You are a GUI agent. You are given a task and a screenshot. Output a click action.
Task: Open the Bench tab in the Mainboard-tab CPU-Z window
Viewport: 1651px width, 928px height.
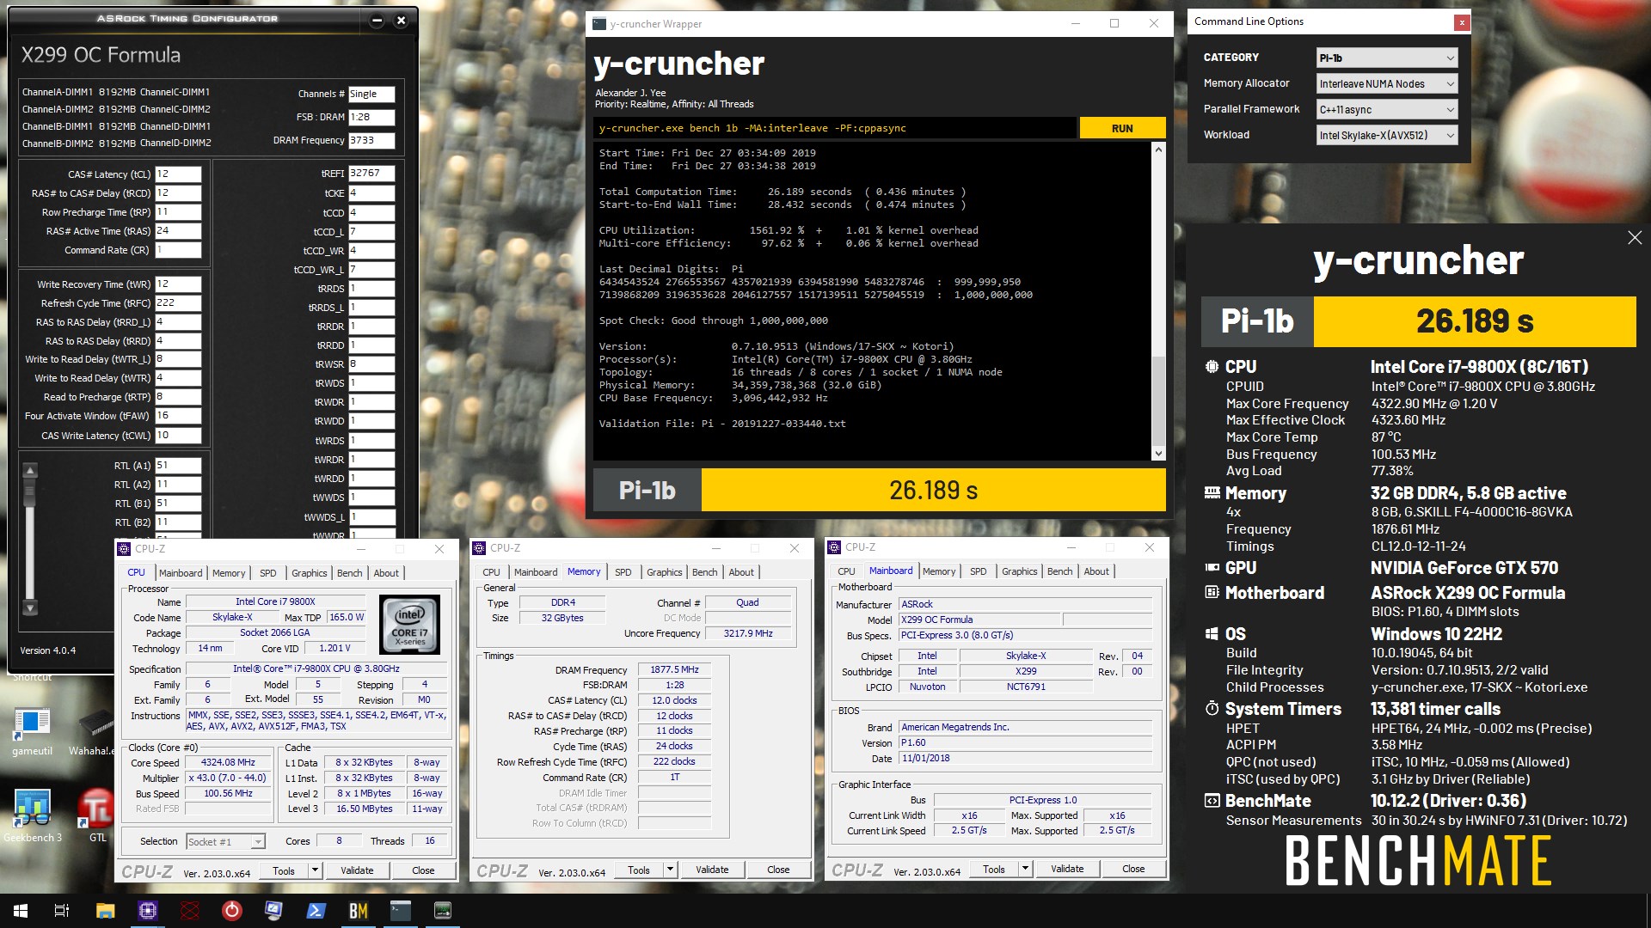click(1059, 571)
